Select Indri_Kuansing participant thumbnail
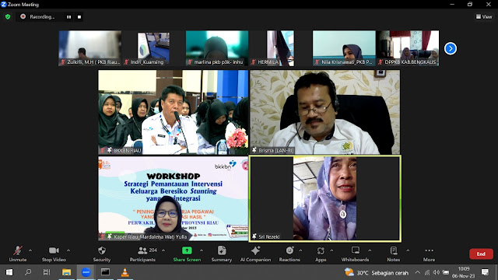Image resolution: width=498 pixels, height=280 pixels. (x=153, y=48)
